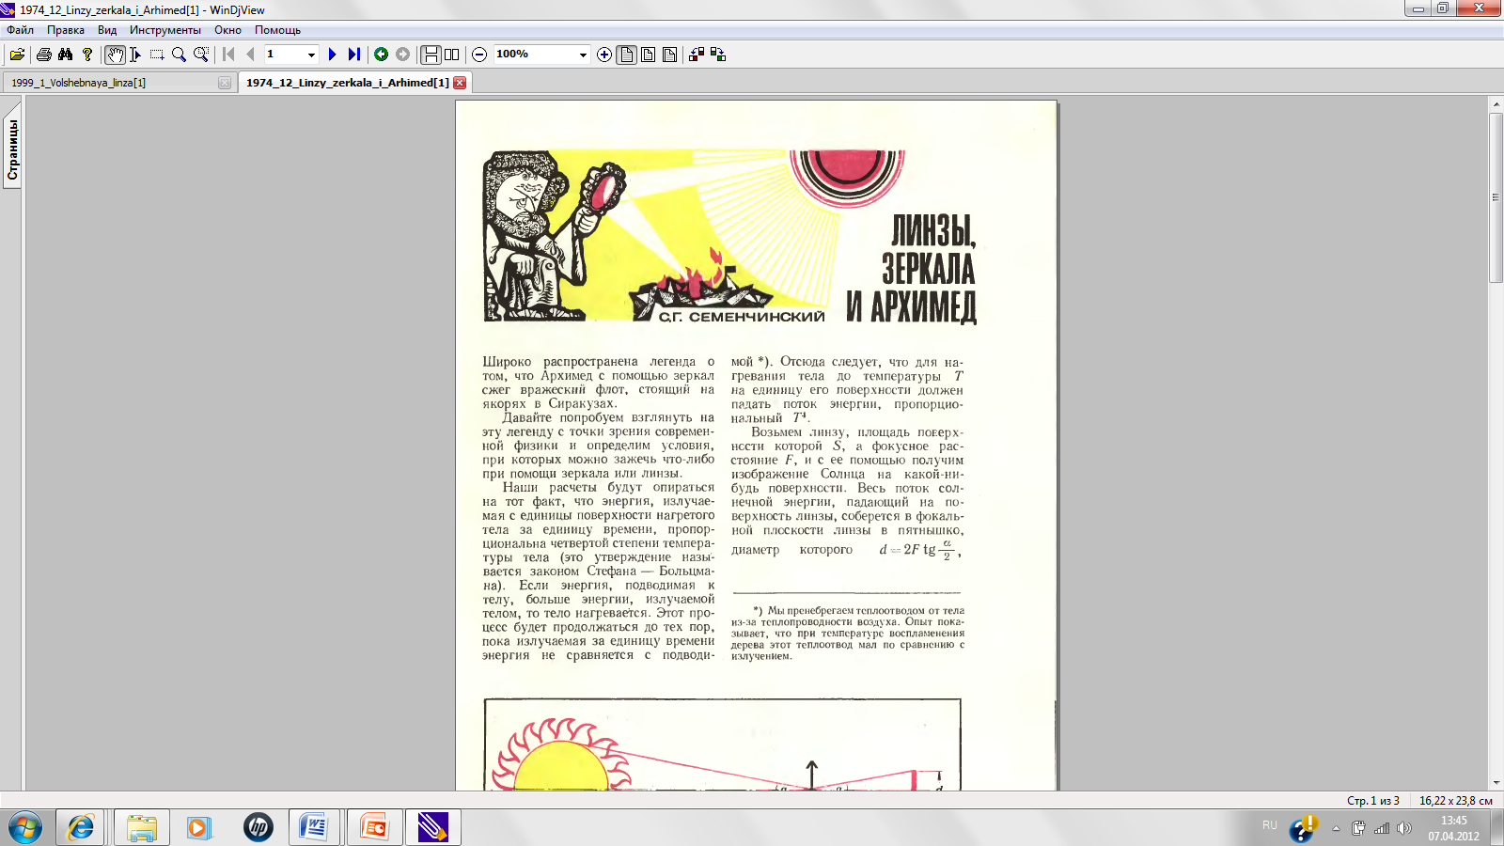This screenshot has height=846, width=1504.
Task: Click the page indicator Стр. 1 из 3
Action: tap(1372, 801)
